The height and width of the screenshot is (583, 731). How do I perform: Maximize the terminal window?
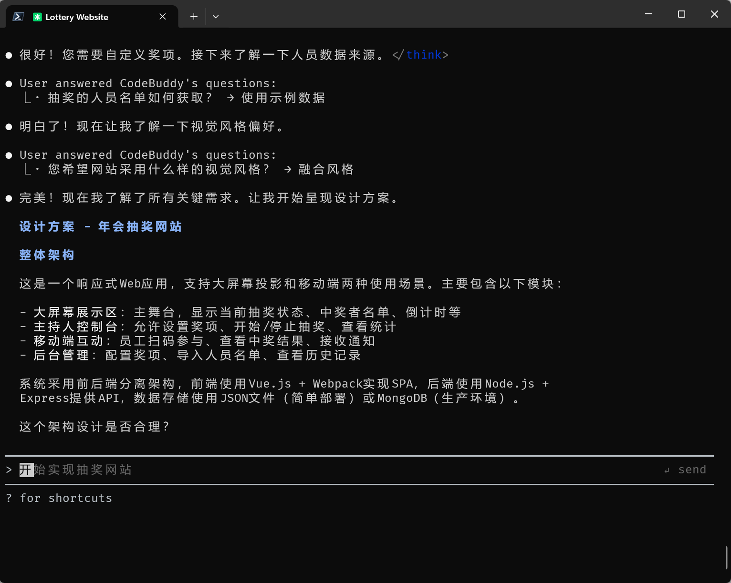click(681, 14)
